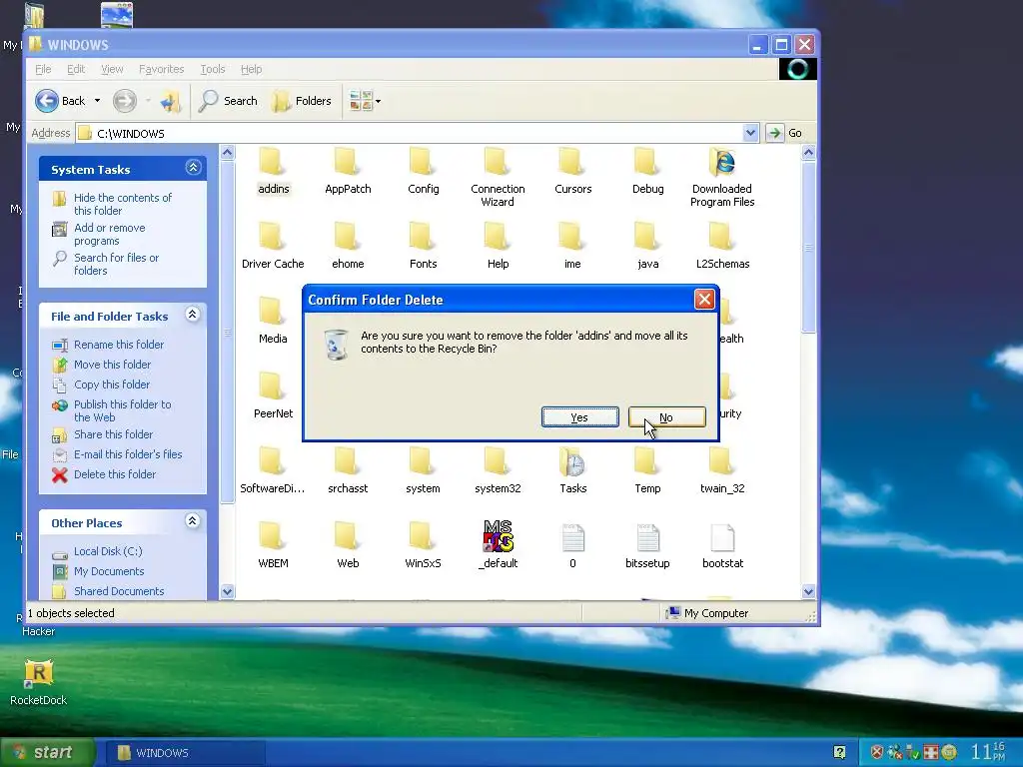
Task: Cancel deletion with the No button
Action: (x=666, y=417)
